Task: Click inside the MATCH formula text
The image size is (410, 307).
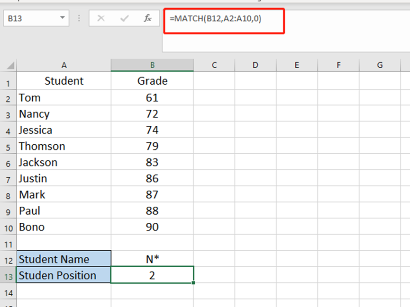Action: pyautogui.click(x=215, y=18)
